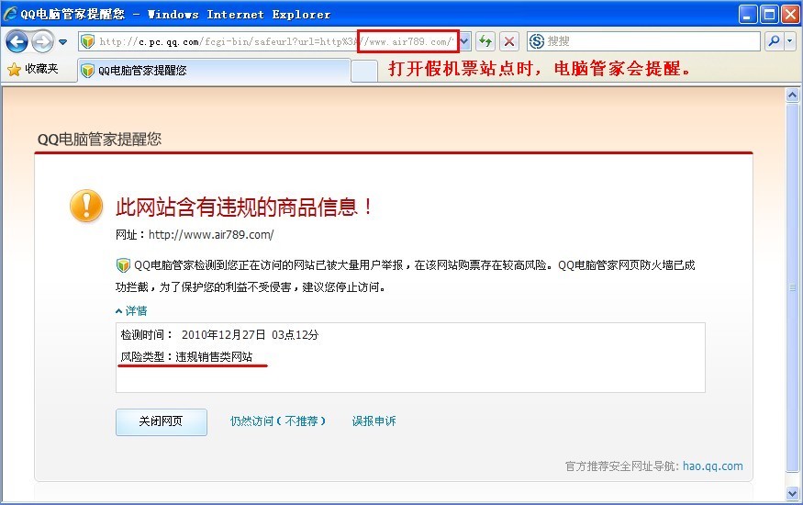The height and width of the screenshot is (505, 803).
Task: Open the recent pages dropdown beside Forward
Action: pos(62,42)
